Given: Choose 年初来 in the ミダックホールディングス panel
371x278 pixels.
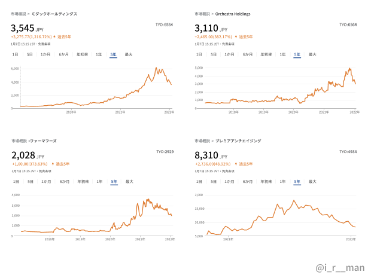Looking at the screenshot, I should (x=82, y=54).
